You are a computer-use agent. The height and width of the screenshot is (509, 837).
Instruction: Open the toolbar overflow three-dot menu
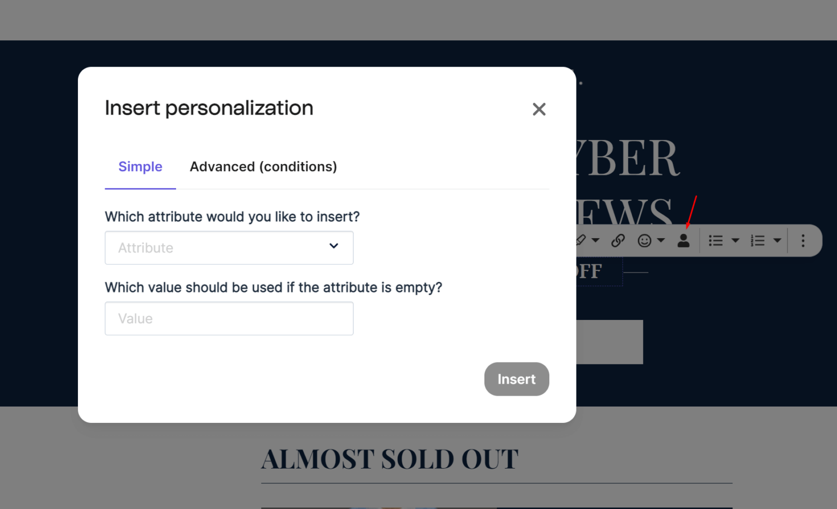pos(803,240)
